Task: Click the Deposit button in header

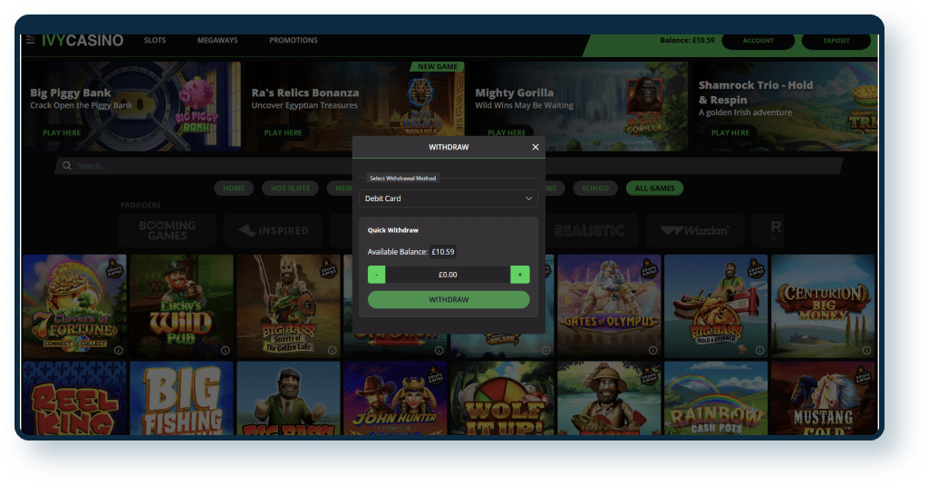Action: (836, 41)
